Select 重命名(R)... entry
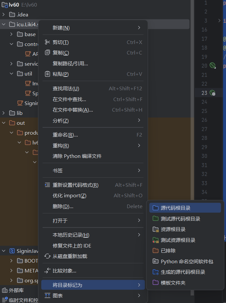 pyautogui.click(x=93, y=135)
